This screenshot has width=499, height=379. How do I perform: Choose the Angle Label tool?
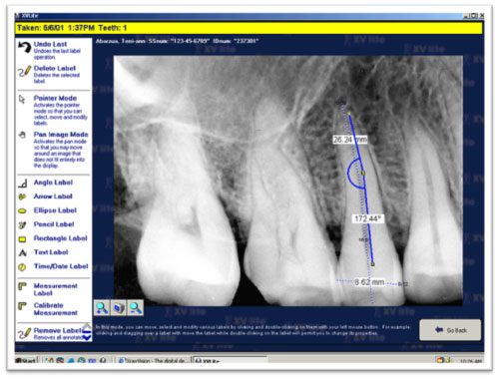click(53, 183)
